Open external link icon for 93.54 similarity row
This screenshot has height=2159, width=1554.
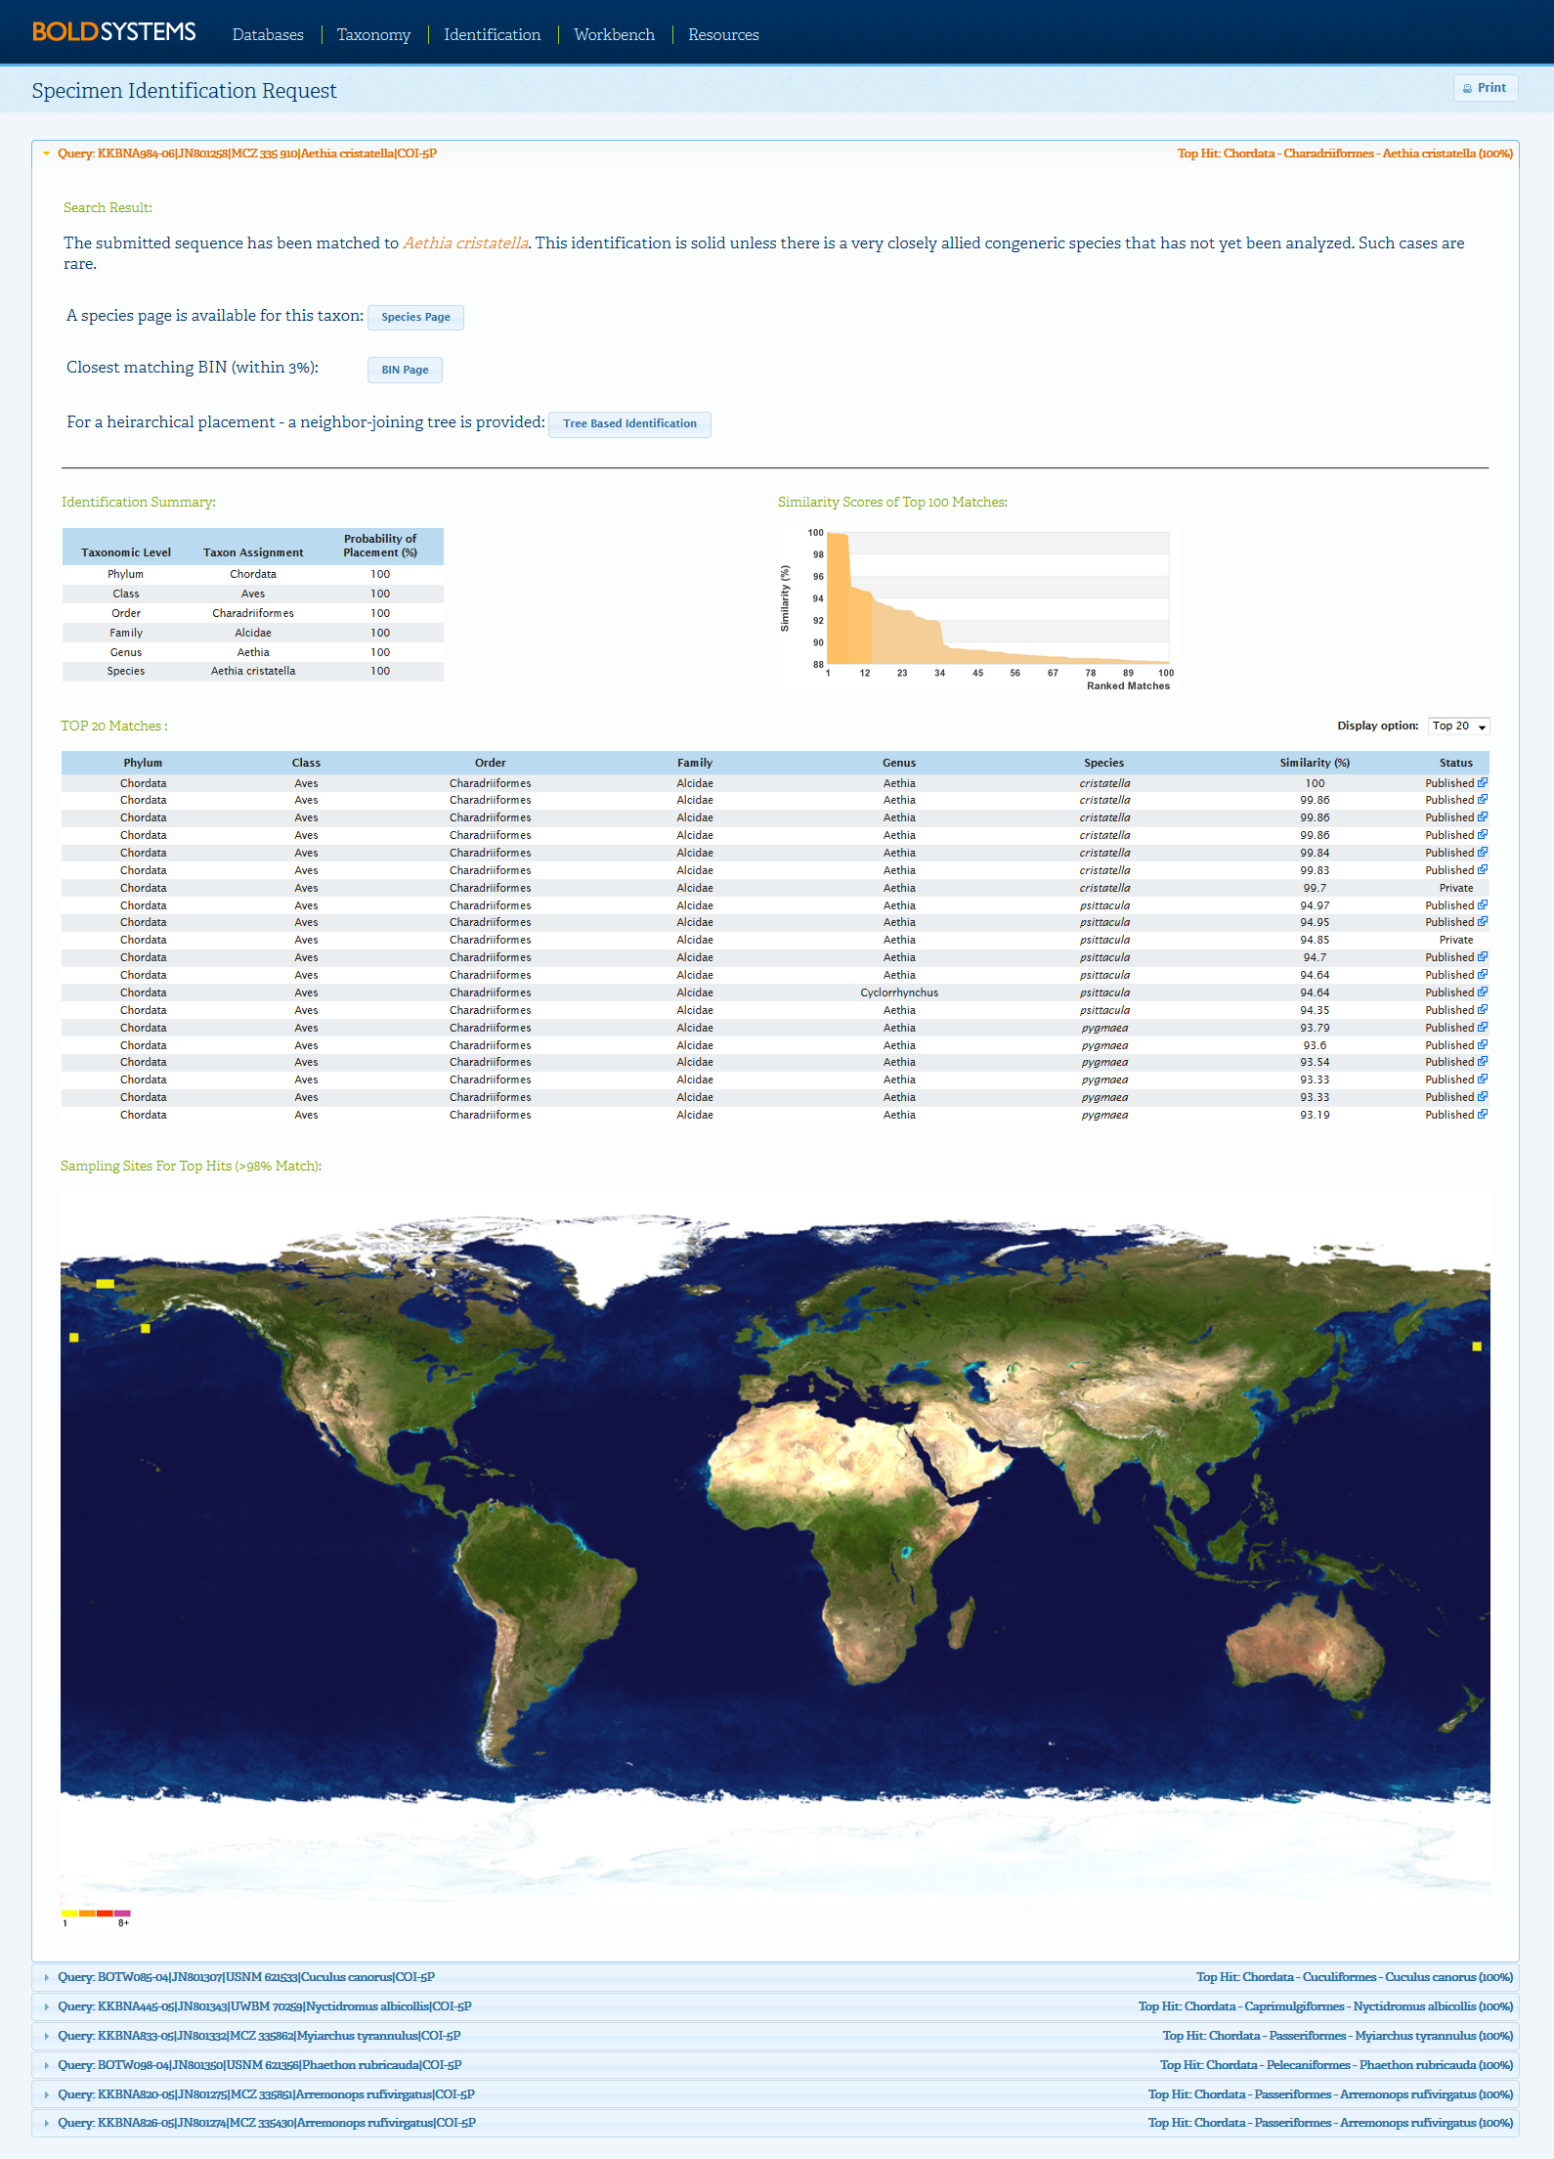point(1483,1061)
